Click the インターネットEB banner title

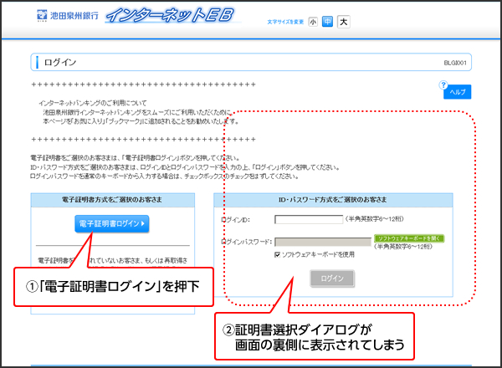coord(171,15)
